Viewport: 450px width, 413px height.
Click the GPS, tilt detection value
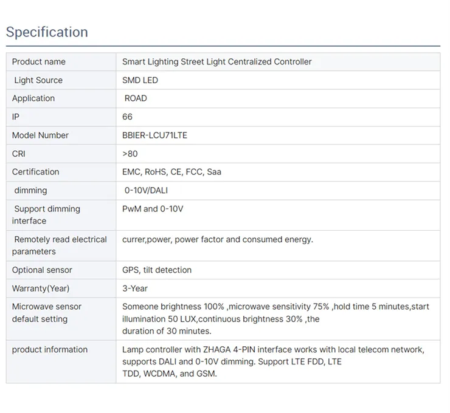pyautogui.click(x=157, y=270)
